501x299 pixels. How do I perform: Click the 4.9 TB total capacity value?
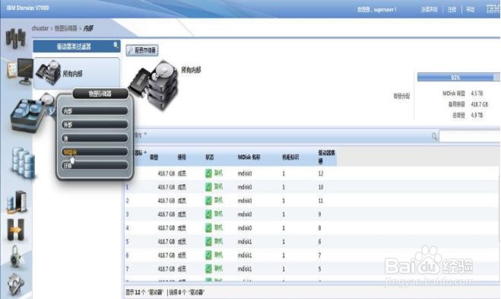[477, 115]
